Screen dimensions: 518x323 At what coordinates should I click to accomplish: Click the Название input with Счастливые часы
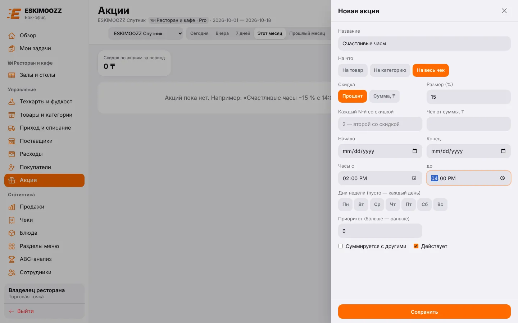[x=424, y=43]
